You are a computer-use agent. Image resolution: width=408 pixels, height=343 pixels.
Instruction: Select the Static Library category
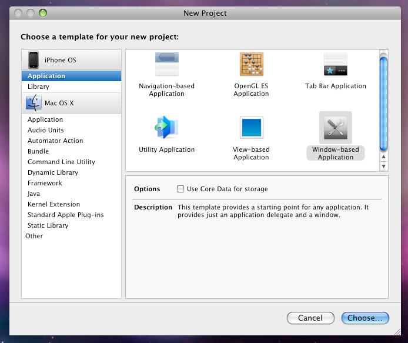tap(71, 225)
